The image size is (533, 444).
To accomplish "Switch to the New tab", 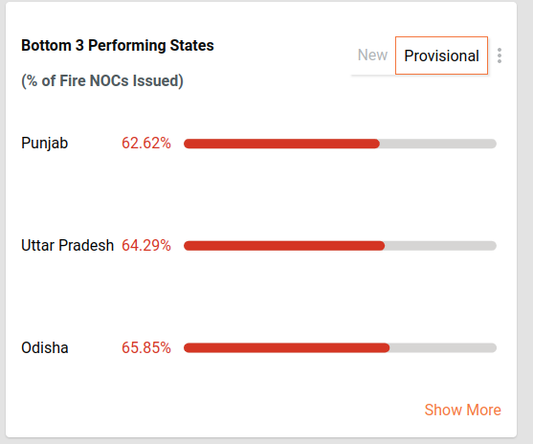I will point(372,55).
